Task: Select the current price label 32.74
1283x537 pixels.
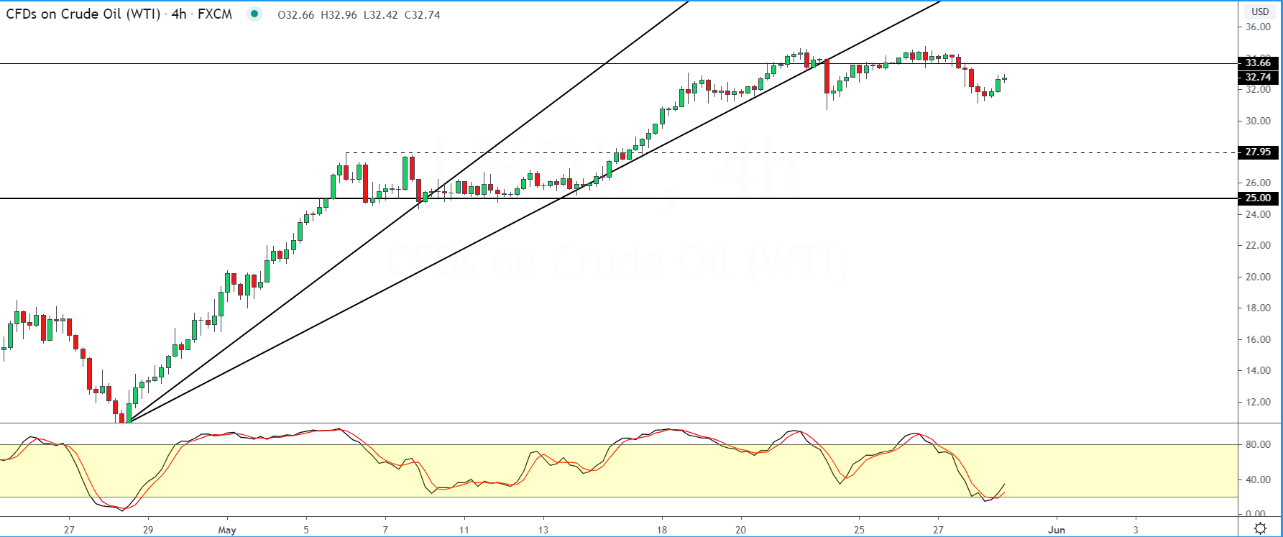Action: click(x=1258, y=77)
